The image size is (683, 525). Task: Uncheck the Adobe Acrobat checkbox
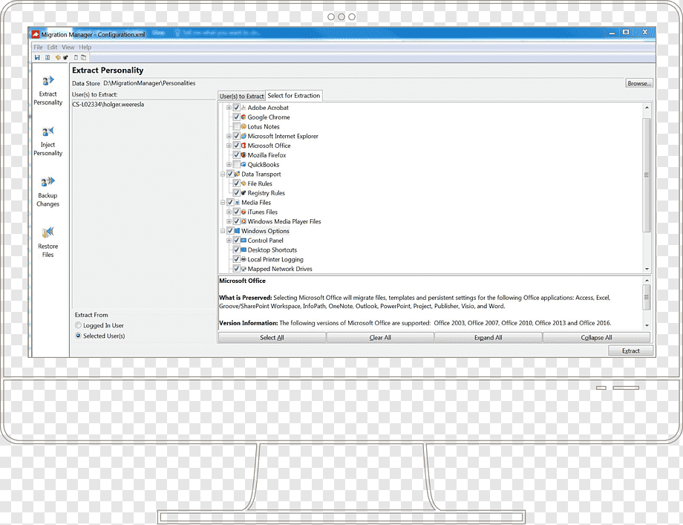coord(236,108)
